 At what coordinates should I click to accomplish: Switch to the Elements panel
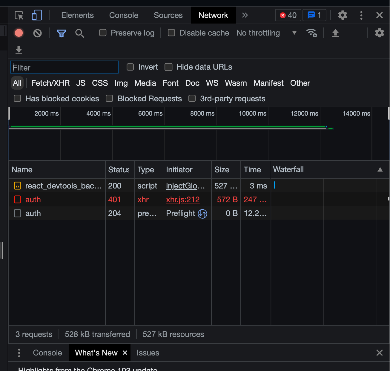77,15
